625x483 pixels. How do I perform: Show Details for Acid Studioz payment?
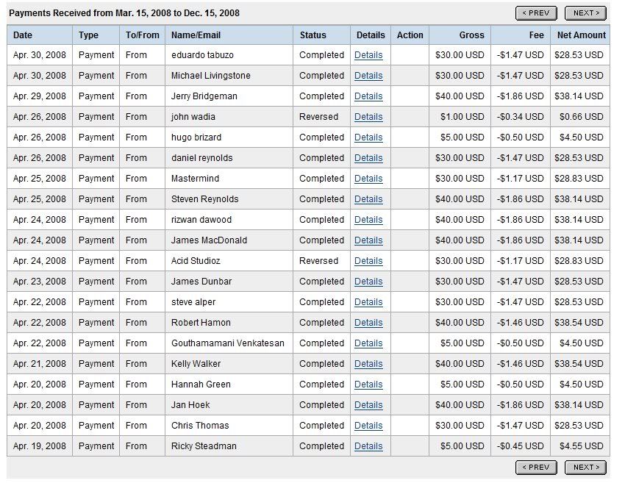click(368, 261)
